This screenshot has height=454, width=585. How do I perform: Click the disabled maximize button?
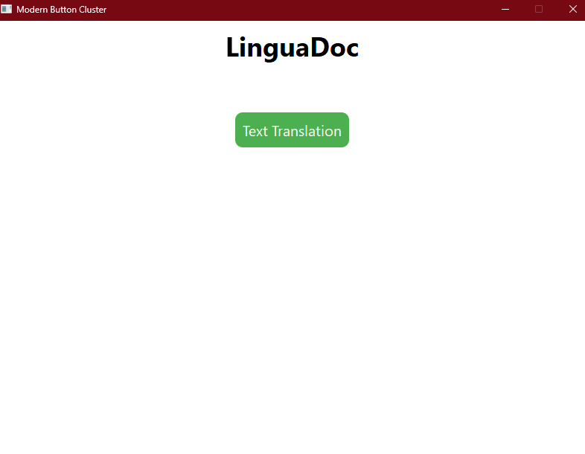pyautogui.click(x=539, y=10)
